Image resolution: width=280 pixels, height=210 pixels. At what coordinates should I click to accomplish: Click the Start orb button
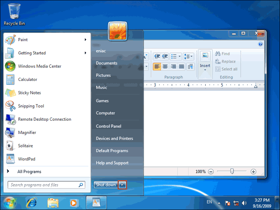[10, 203]
